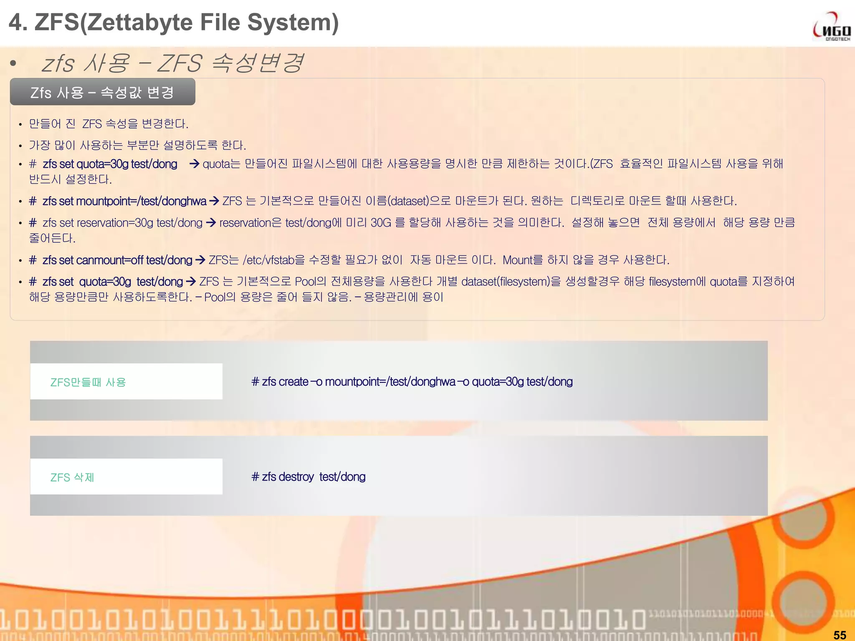Click the slide page number 55
Viewport: 855px width, 641px height.
coord(840,635)
